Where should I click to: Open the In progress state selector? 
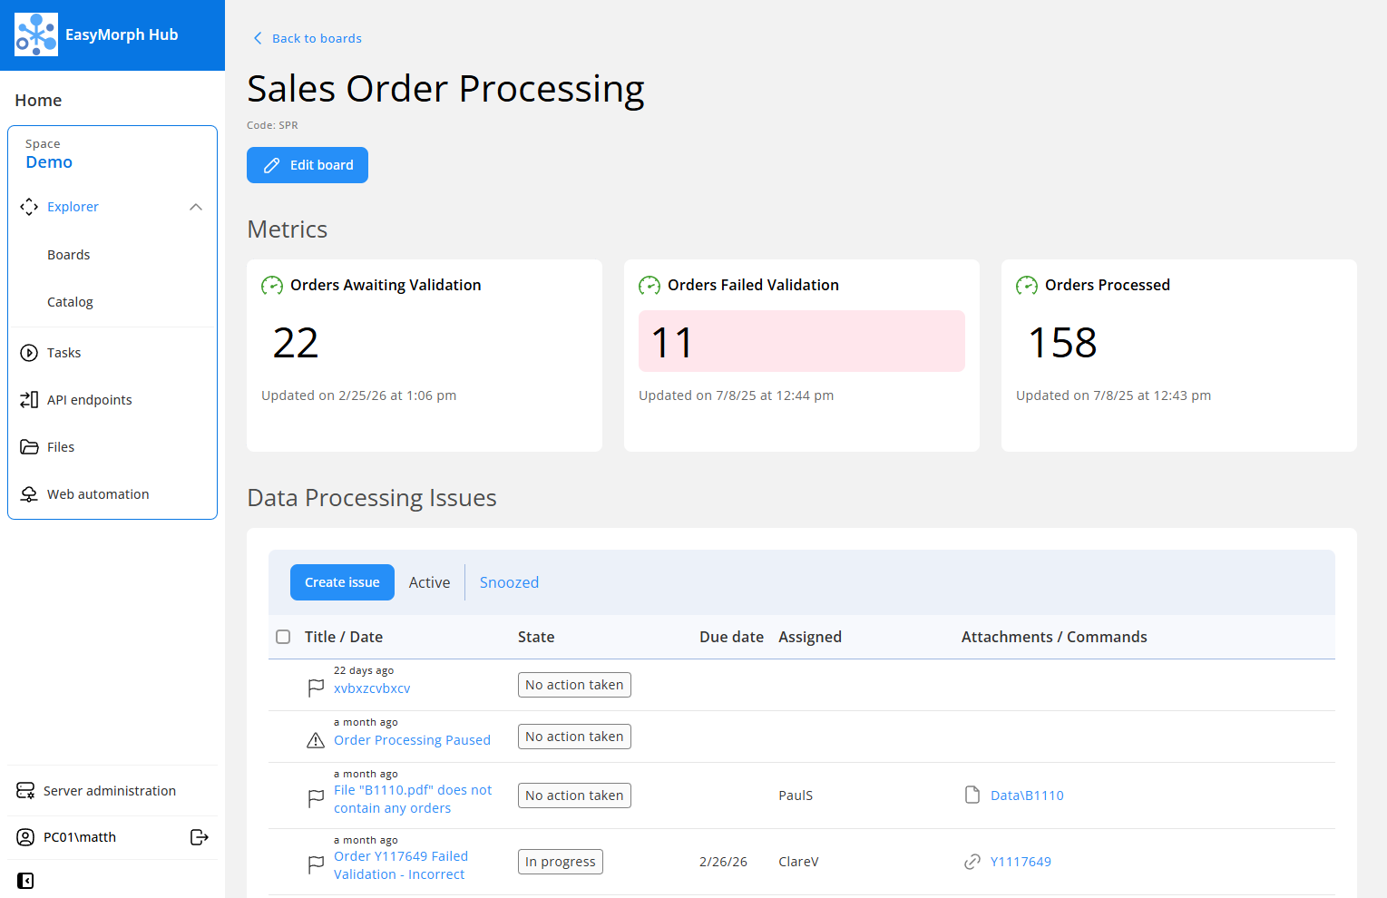(x=560, y=862)
